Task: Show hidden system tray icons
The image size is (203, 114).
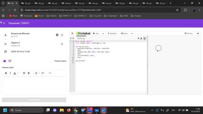Action: click(x=152, y=110)
